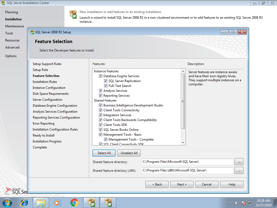Toggle Database Engine Services checkbox
This screenshot has height=208, width=277.
click(100, 76)
